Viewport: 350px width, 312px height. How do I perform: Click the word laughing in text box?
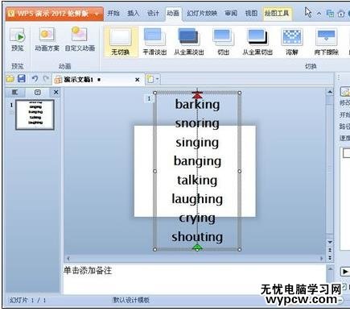pos(197,199)
